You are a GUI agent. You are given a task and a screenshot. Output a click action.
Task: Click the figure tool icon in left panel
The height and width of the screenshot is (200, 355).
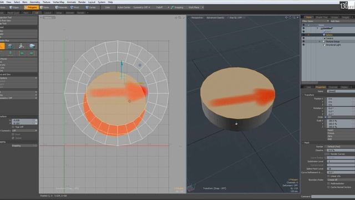coord(21,46)
